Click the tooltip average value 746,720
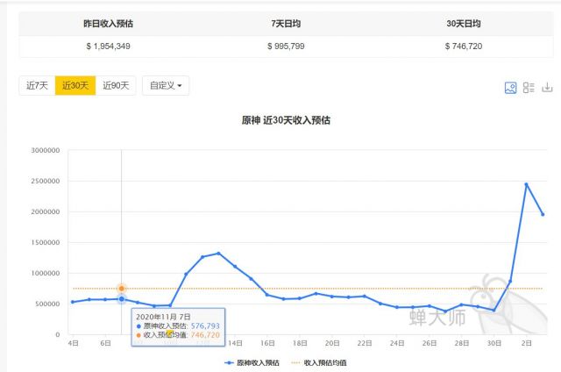 [205, 335]
